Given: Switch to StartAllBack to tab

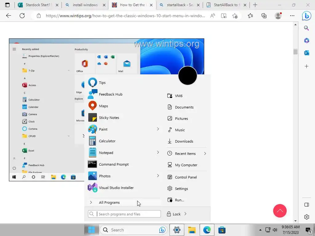Looking at the screenshot, I should pos(226,5).
